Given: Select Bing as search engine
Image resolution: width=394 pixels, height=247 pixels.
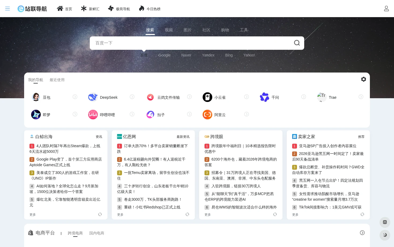Looking at the screenshot, I should pyautogui.click(x=229, y=55).
